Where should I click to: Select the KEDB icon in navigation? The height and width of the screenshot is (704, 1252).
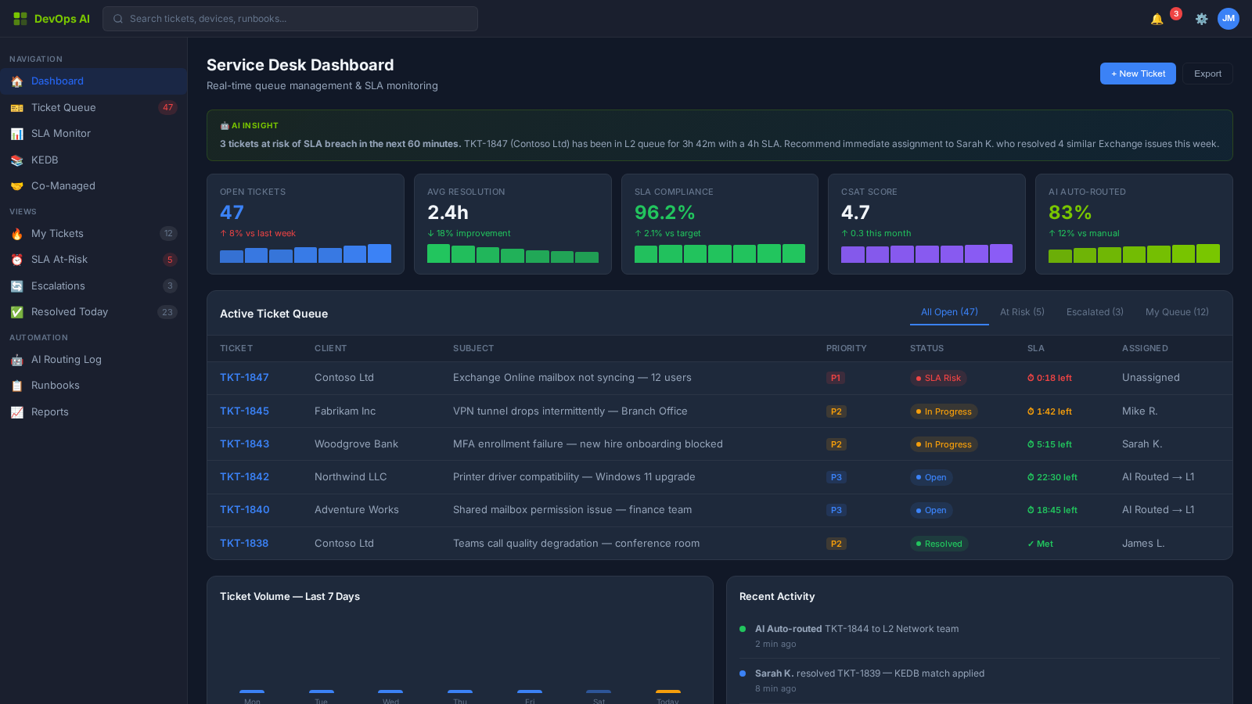[17, 160]
